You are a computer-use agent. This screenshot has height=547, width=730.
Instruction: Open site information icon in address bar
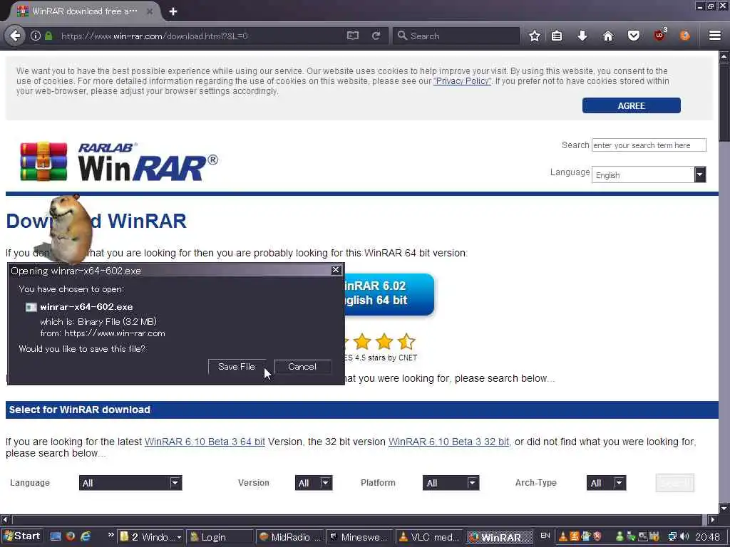36,36
